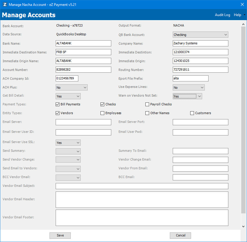Expand the Send Vendor Change dropdown
Image resolution: width=247 pixels, height=242 pixels.
(68, 160)
